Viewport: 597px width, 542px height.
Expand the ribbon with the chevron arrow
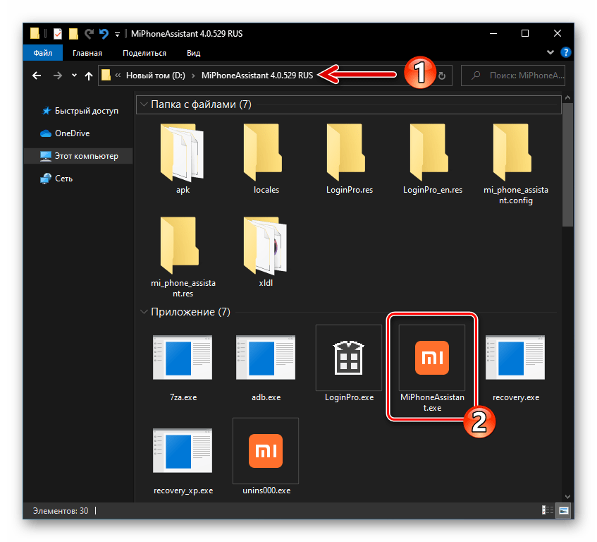550,53
